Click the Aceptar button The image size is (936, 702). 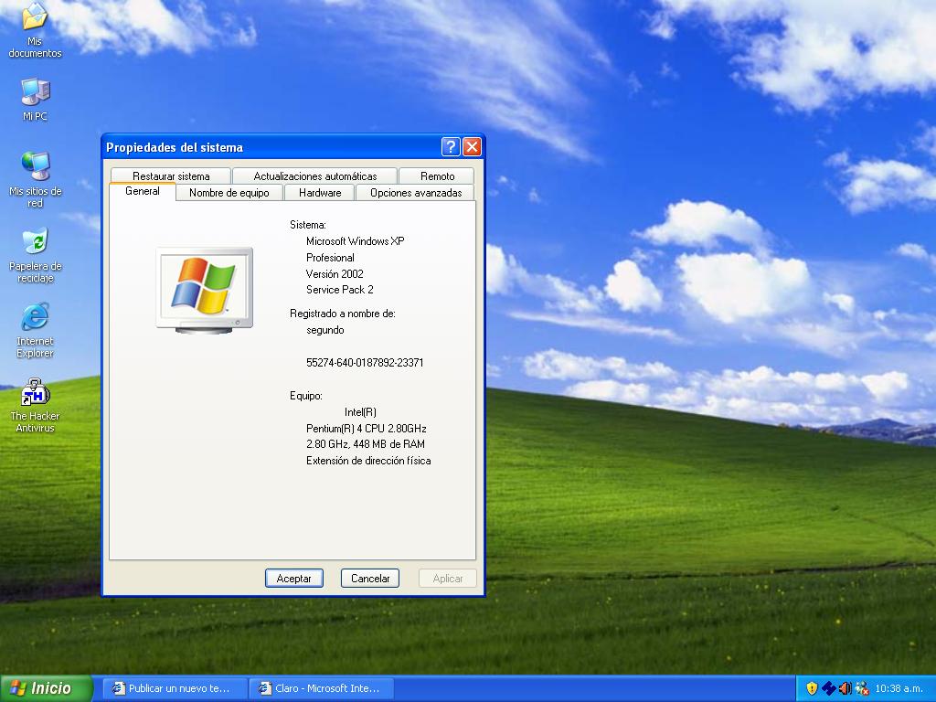point(293,578)
